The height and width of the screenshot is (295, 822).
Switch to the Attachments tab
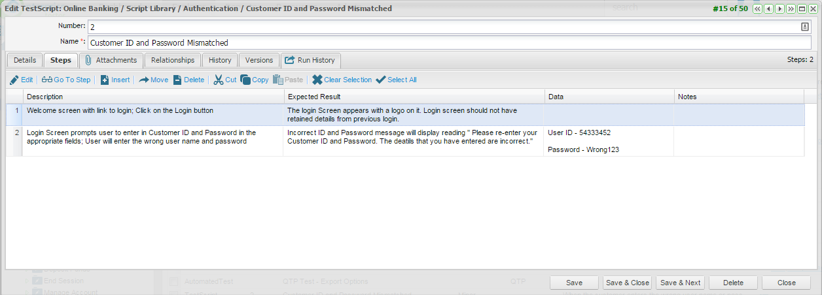click(x=111, y=60)
